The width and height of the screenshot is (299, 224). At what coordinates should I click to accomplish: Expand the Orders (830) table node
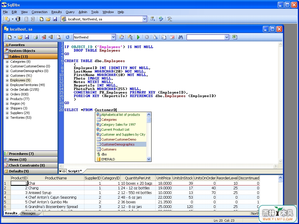tap(7, 94)
